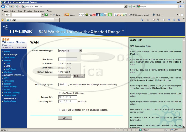Click the Read Mail icon in command bar
The height and width of the screenshot is (132, 186).
154,20
